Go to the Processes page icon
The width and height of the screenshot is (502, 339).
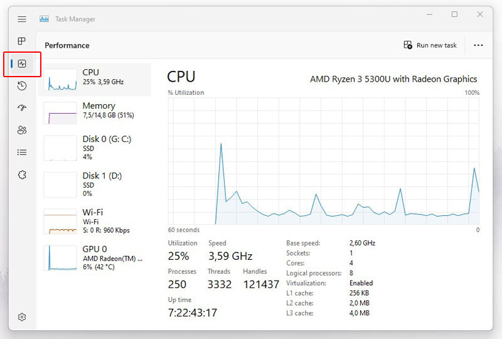coord(22,41)
